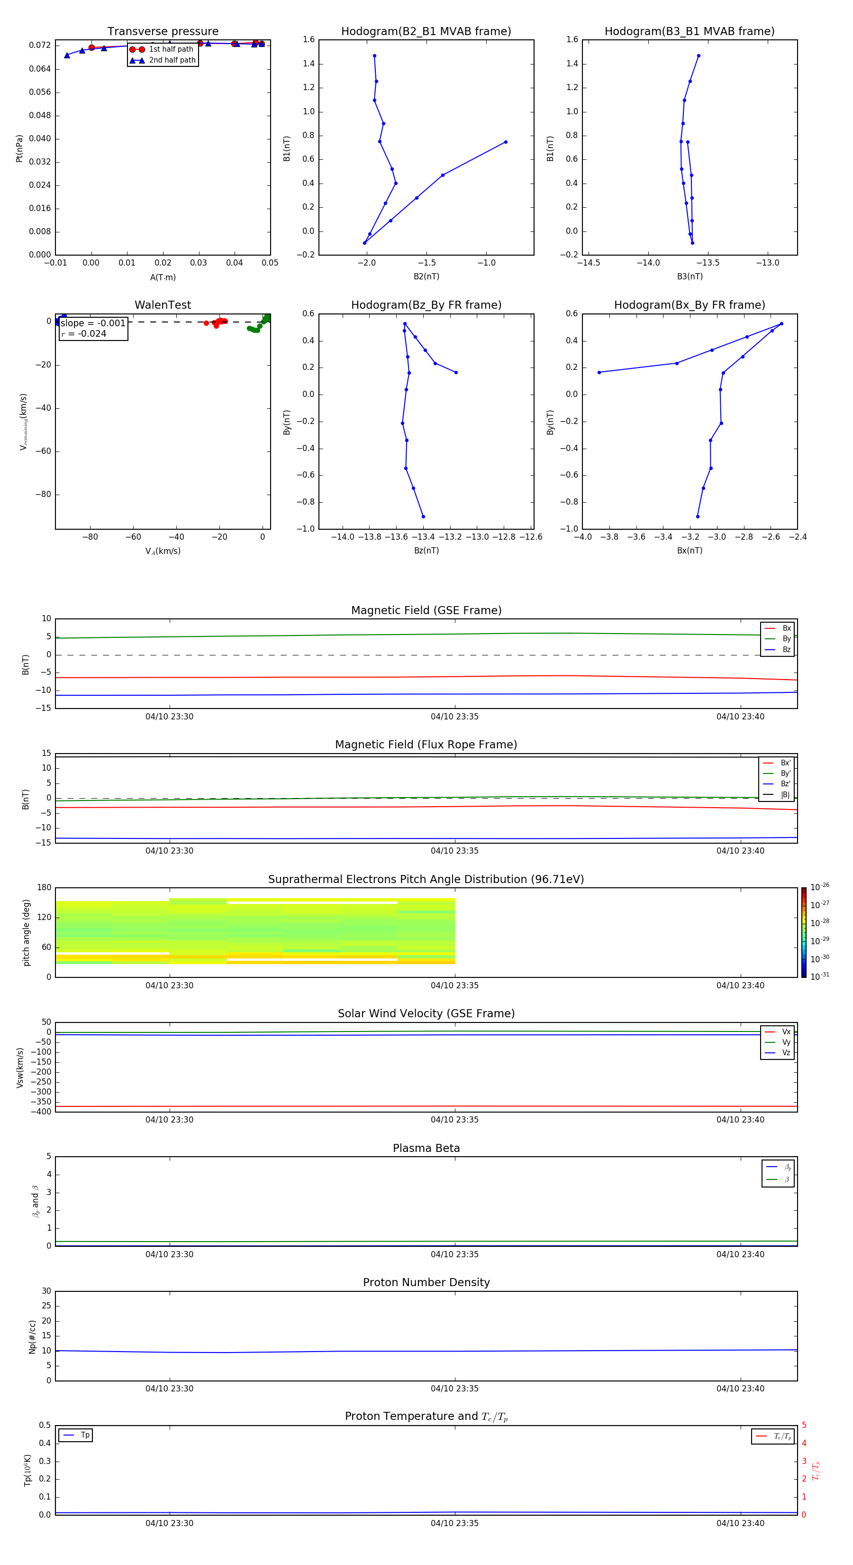
Task: Click the pitch angle colorbar
Action: pos(803,932)
